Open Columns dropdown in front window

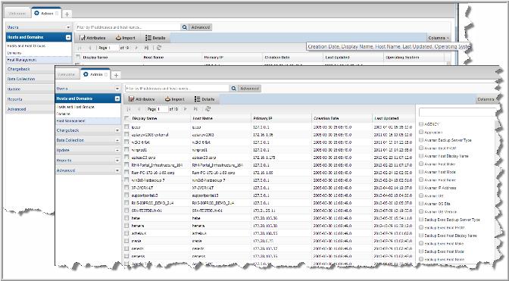pos(486,99)
